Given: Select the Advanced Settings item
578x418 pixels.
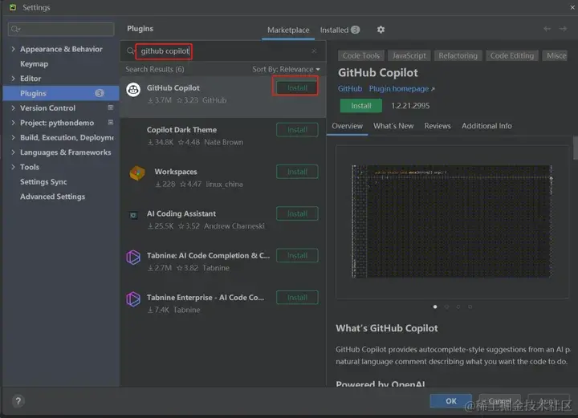Looking at the screenshot, I should tap(52, 197).
